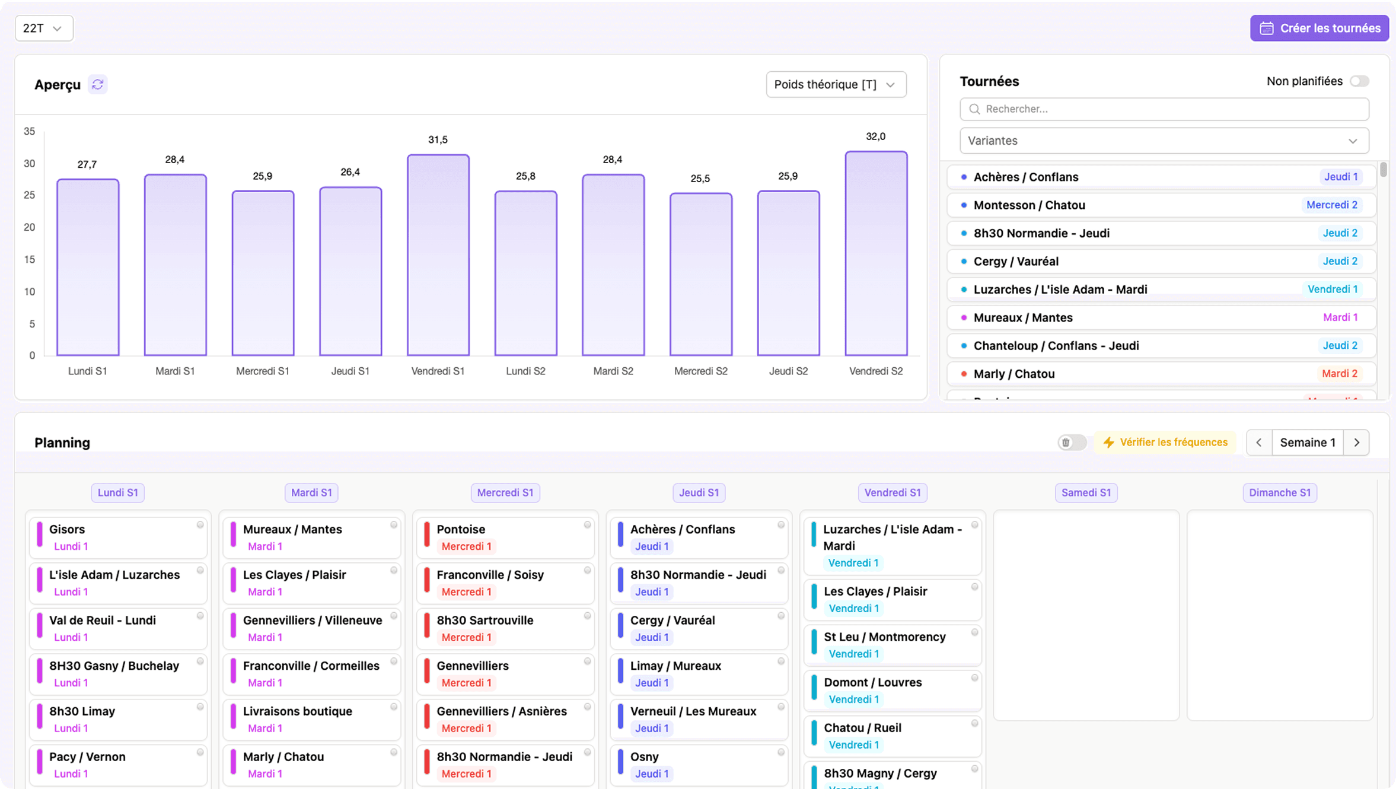Click the Tournées list scrollbar
Viewport: 1396px width, 789px height.
point(1383,170)
